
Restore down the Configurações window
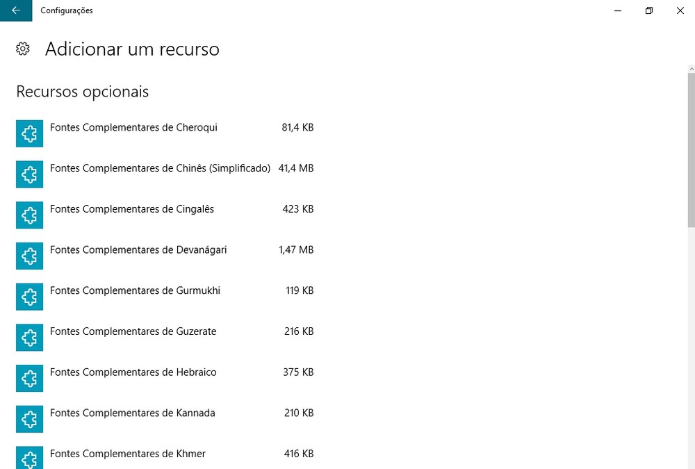pyautogui.click(x=648, y=10)
